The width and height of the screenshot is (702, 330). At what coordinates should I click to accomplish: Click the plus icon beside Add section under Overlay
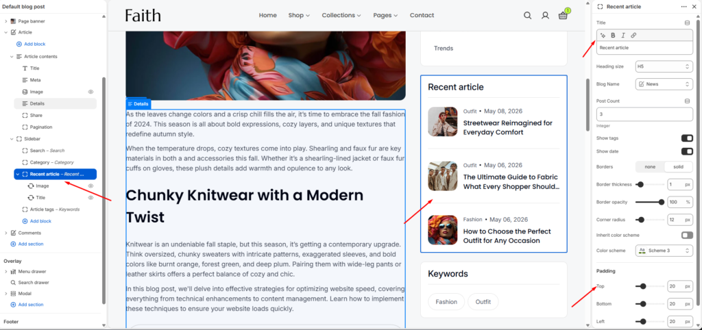pyautogui.click(x=13, y=305)
